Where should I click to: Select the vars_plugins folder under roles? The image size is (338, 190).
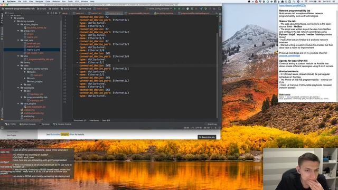pyautogui.click(x=36, y=81)
